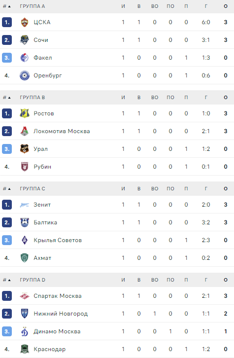This screenshot has width=234, height=358.
Task: Click the Оренбург team name
Action: point(48,75)
